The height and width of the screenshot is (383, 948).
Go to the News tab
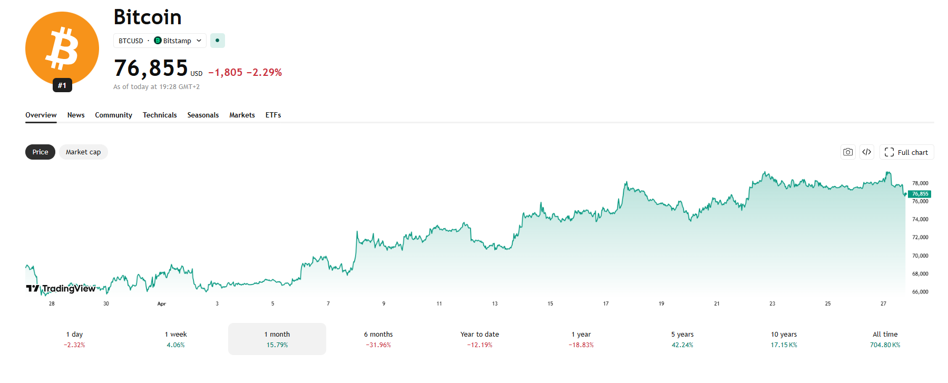coord(76,115)
